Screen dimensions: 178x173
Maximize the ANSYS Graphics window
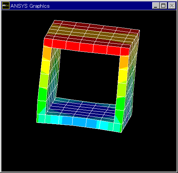point(163,5)
